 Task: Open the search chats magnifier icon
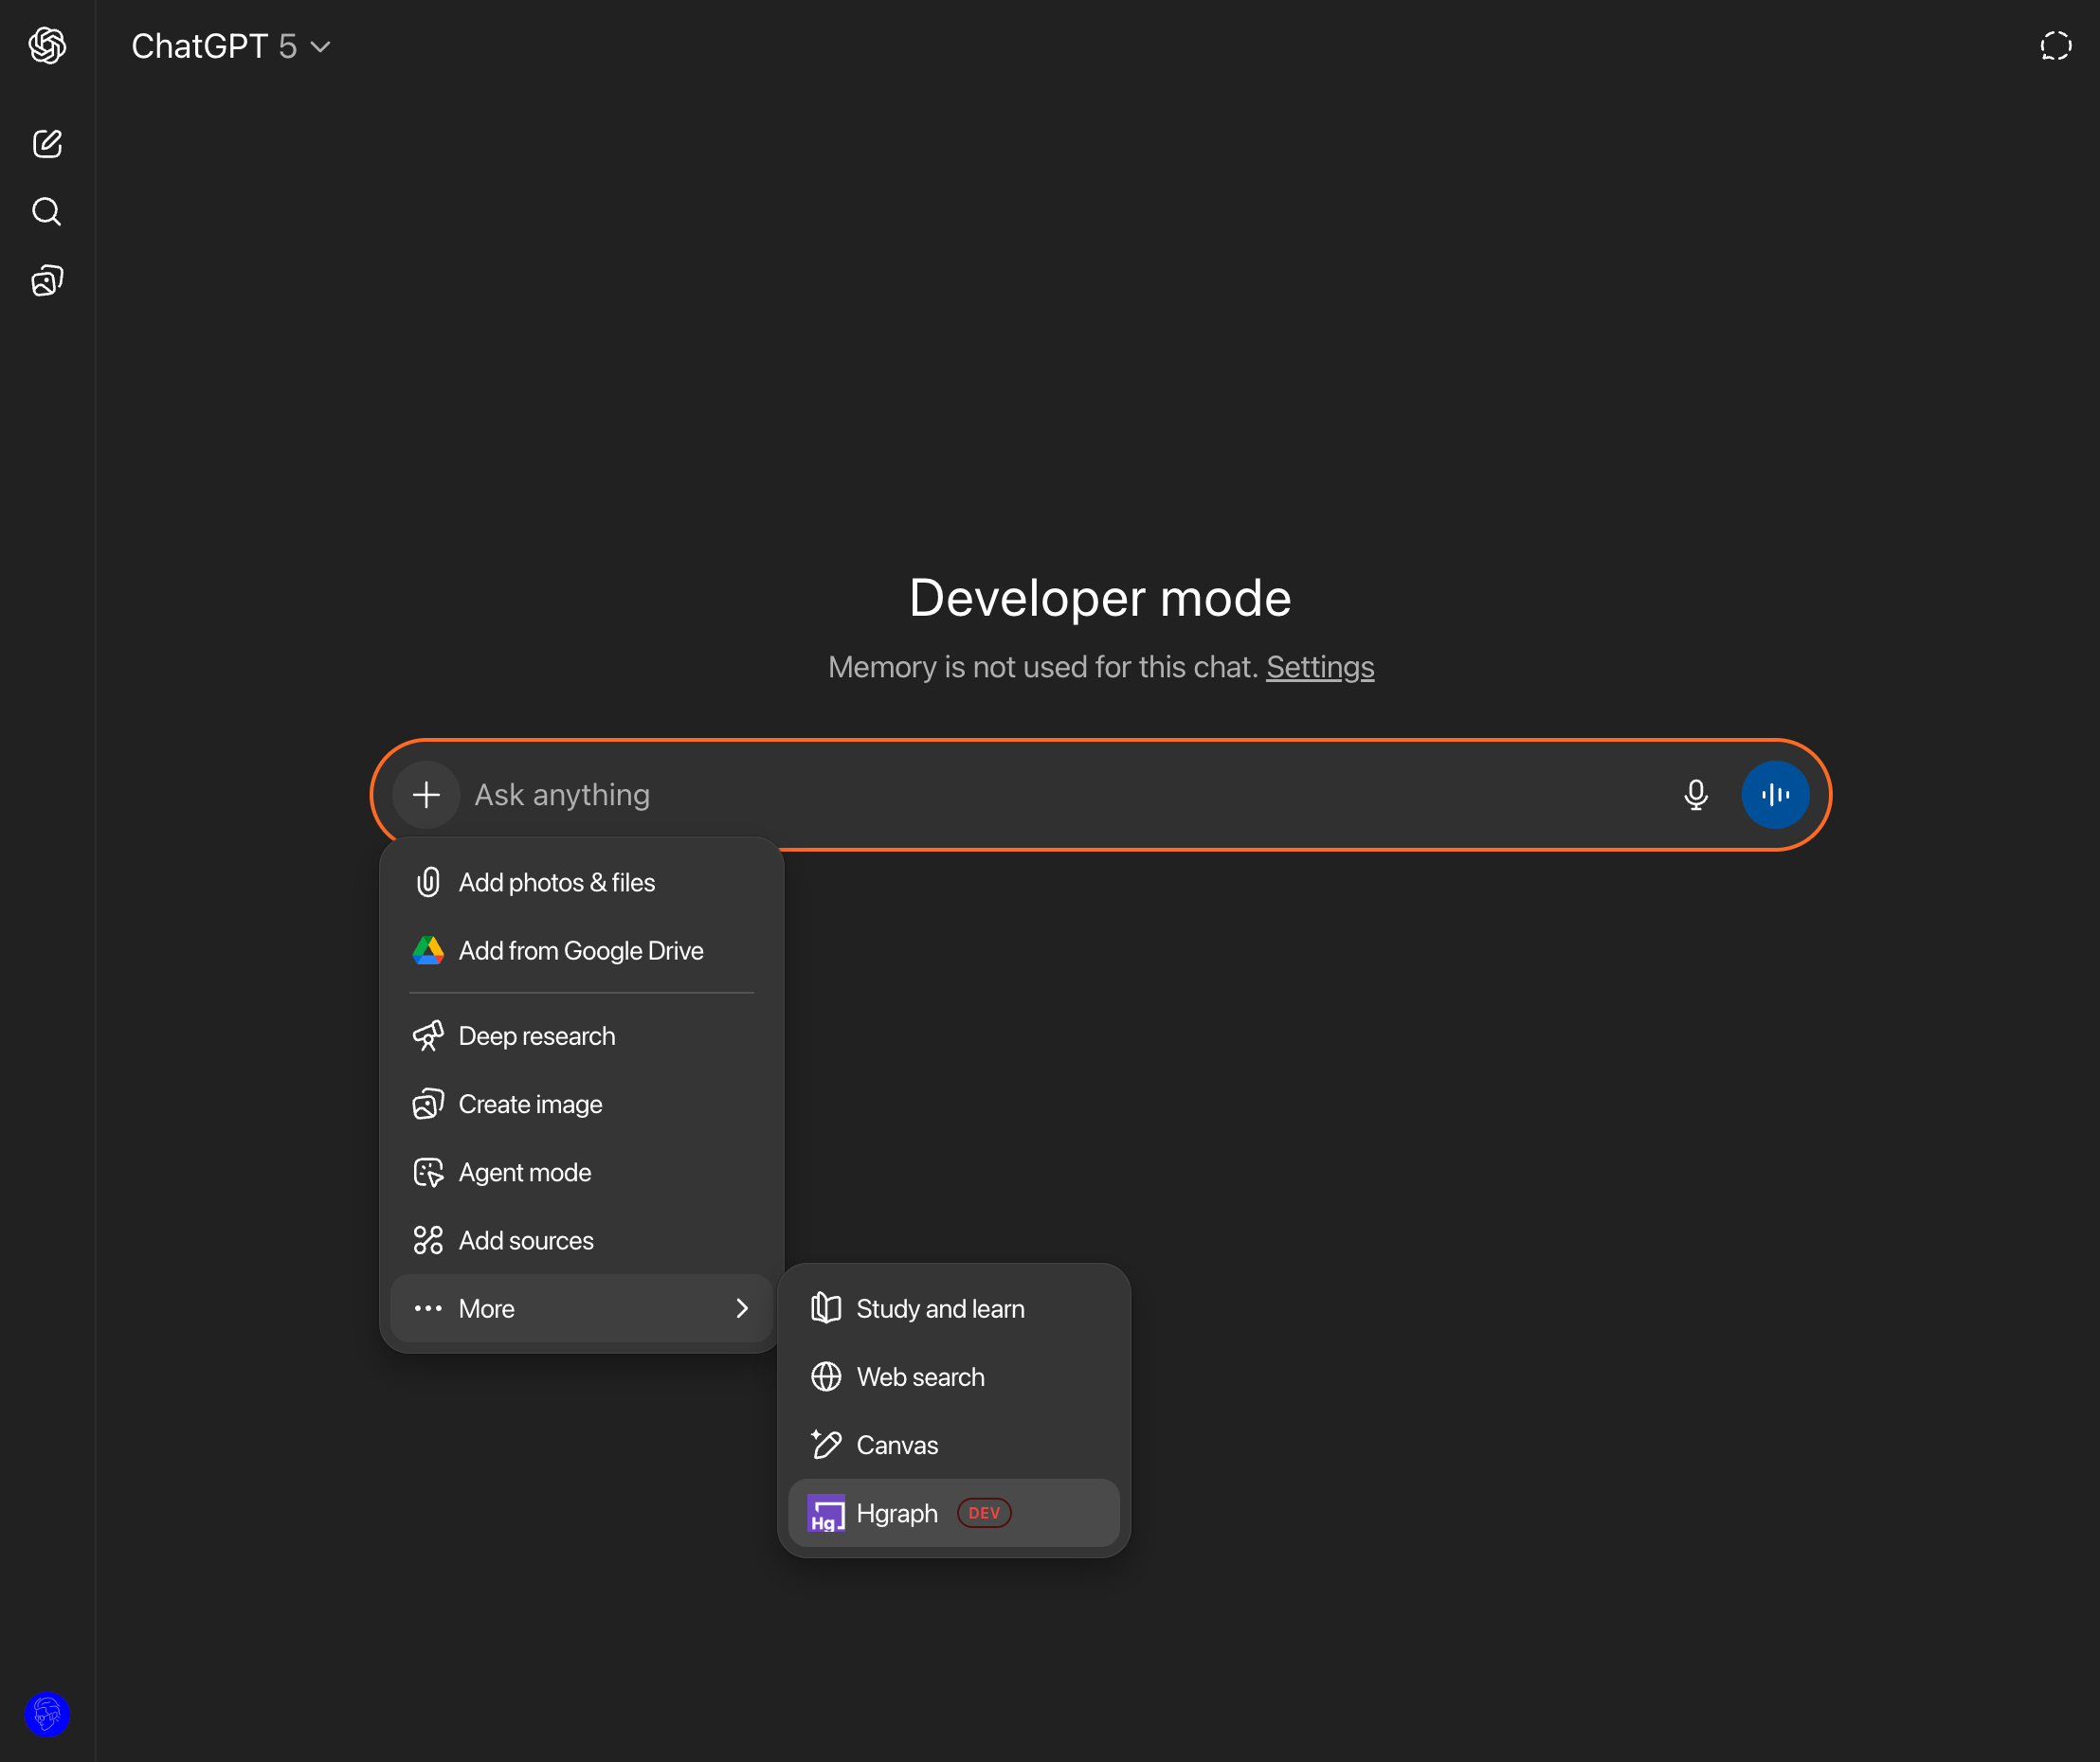tap(47, 212)
